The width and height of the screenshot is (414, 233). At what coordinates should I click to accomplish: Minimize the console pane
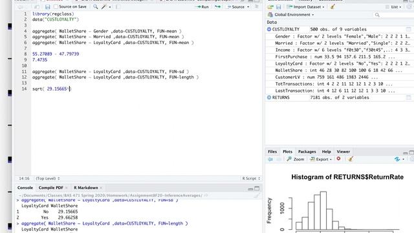pos(250,189)
